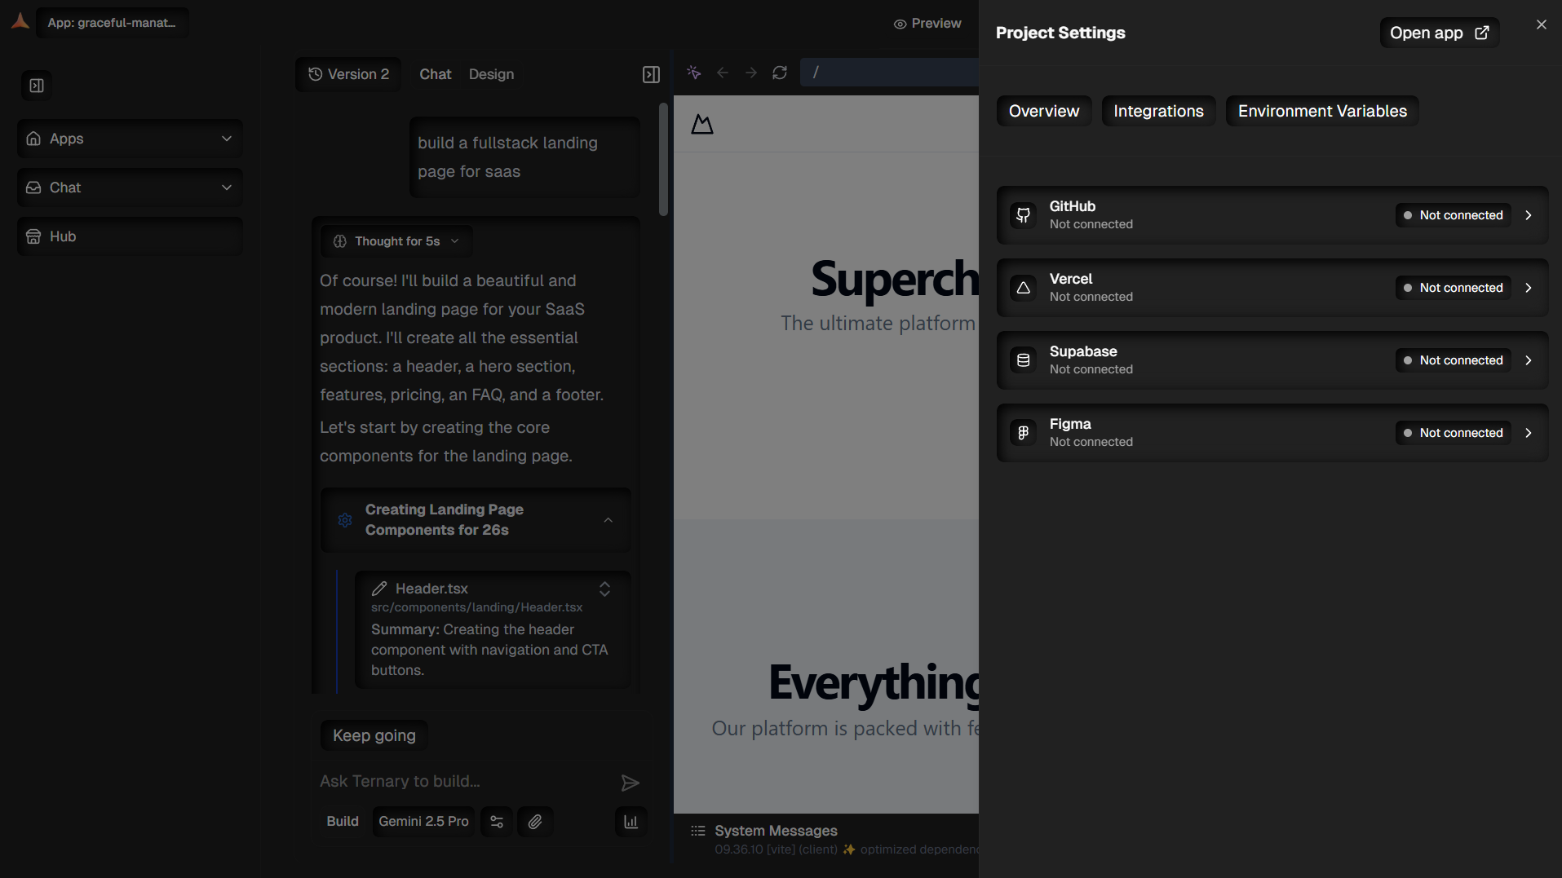This screenshot has width=1562, height=878.
Task: Expand the Apps dropdown chevron
Action: [x=227, y=139]
